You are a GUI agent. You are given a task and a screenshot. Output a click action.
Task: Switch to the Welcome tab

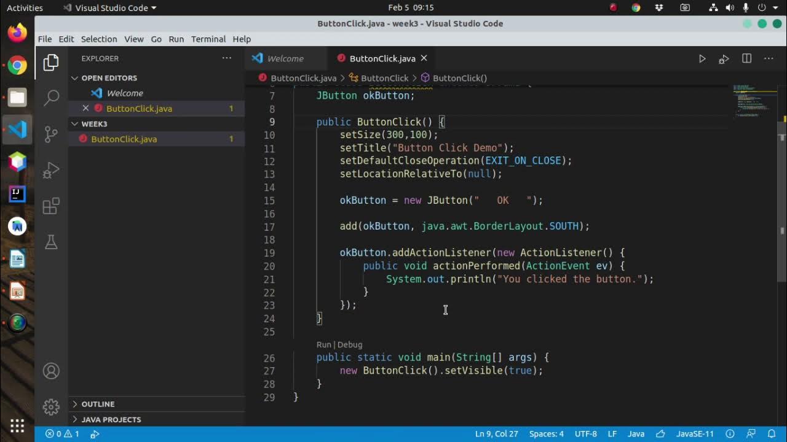click(285, 58)
